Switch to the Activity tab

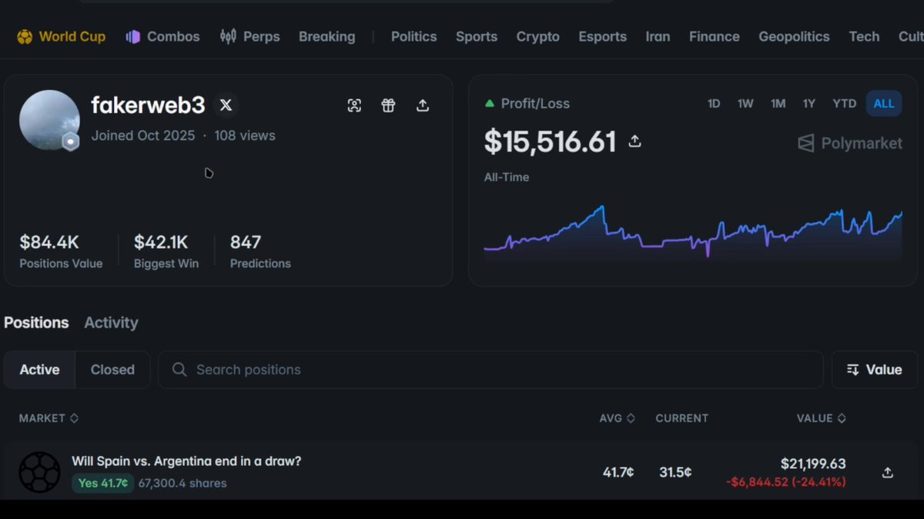(111, 323)
